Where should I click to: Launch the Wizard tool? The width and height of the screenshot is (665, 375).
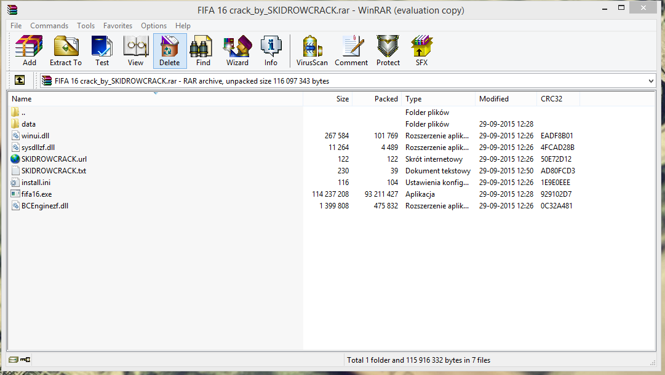tap(237, 51)
